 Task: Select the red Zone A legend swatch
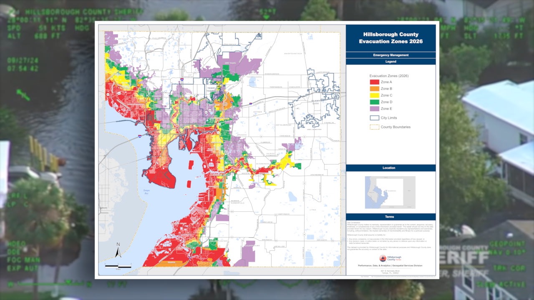(374, 82)
